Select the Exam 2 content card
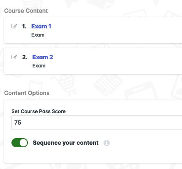This screenshot has height=169, width=182. tap(93, 61)
